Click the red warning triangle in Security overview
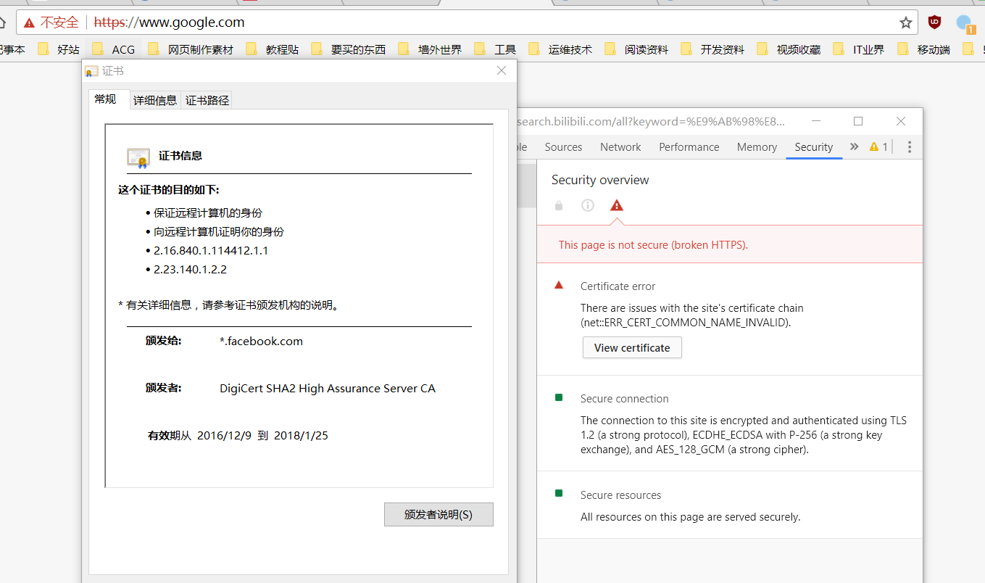Image resolution: width=985 pixels, height=583 pixels. pyautogui.click(x=616, y=205)
